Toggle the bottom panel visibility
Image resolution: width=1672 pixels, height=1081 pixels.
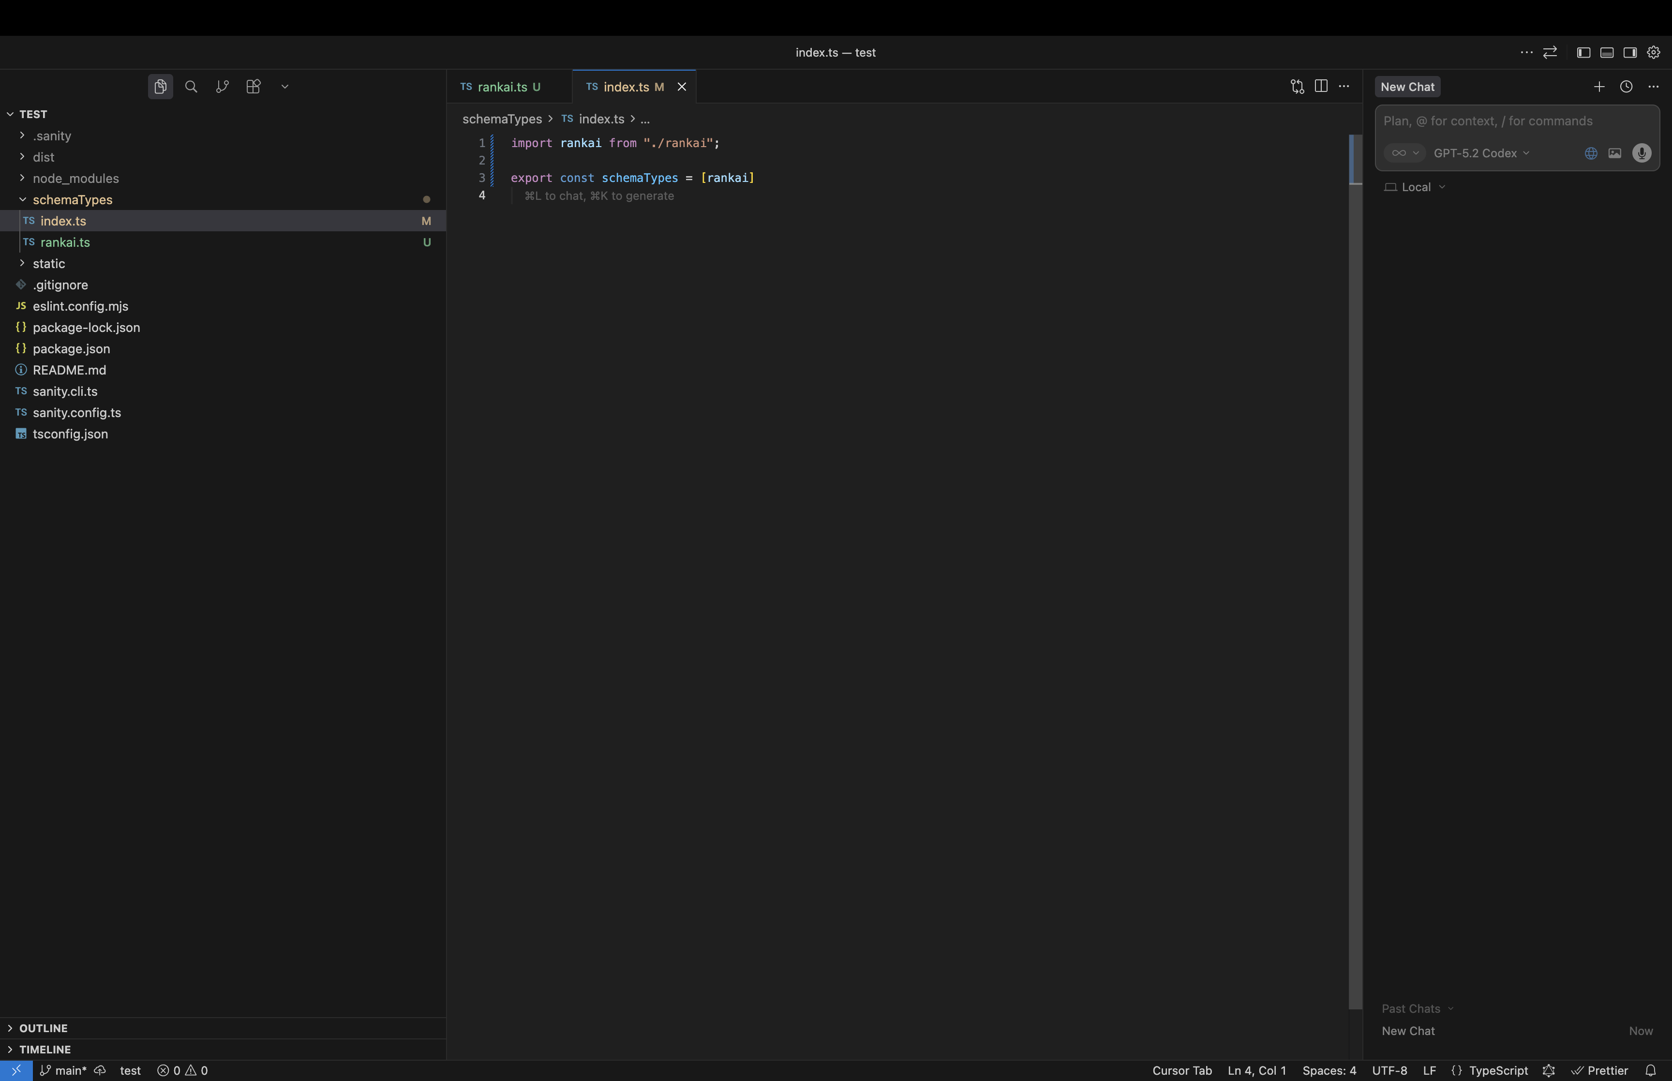point(1606,52)
